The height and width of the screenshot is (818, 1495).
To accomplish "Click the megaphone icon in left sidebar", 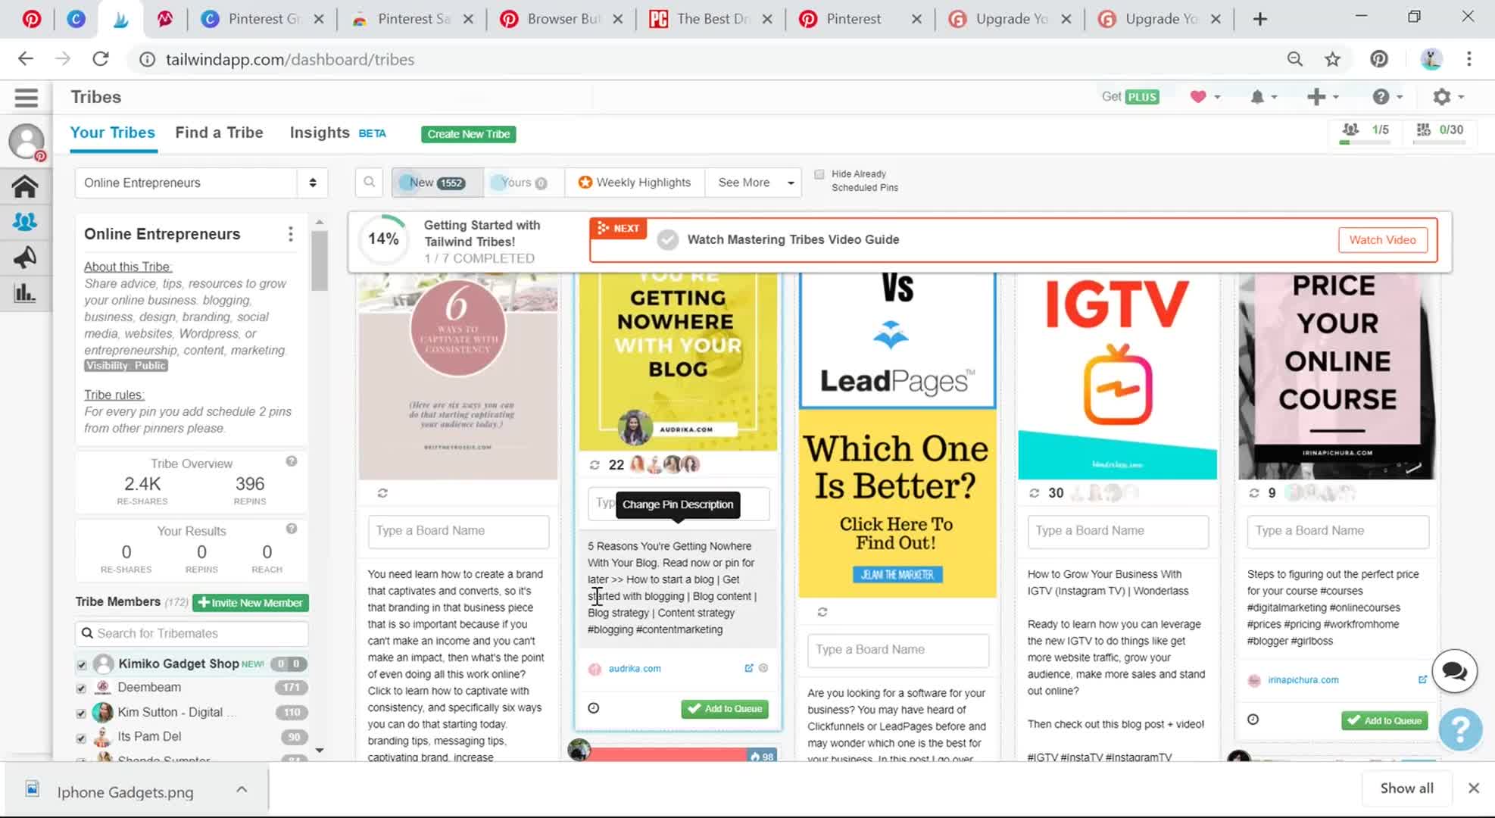I will (25, 258).
